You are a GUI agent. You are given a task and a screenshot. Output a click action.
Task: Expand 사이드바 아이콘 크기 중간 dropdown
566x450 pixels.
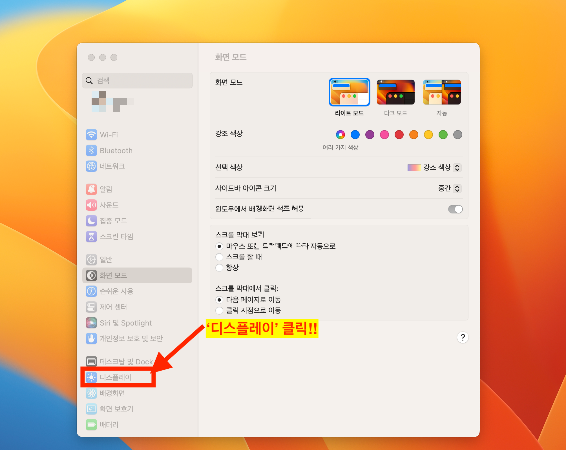tap(457, 188)
